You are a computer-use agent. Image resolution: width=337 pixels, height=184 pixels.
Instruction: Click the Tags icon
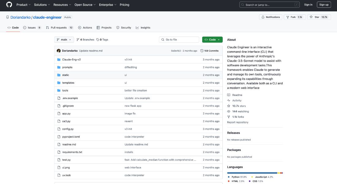98,39
